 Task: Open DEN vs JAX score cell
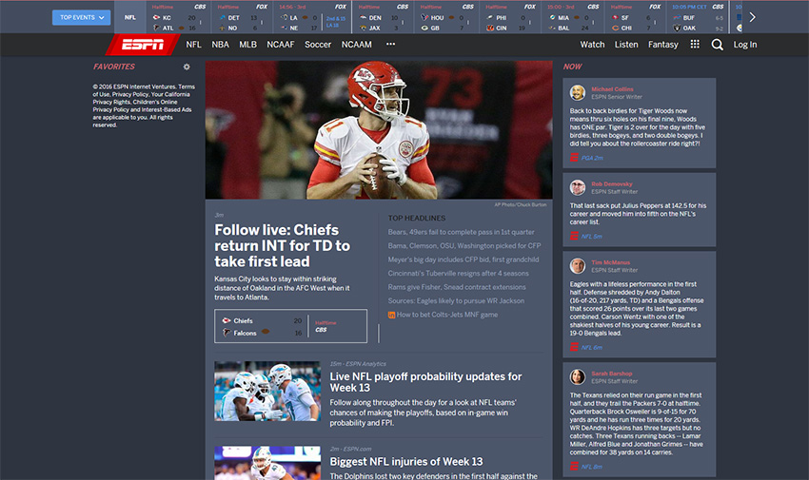384,17
